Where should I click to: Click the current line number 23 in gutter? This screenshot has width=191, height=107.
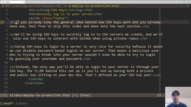[2, 22]
